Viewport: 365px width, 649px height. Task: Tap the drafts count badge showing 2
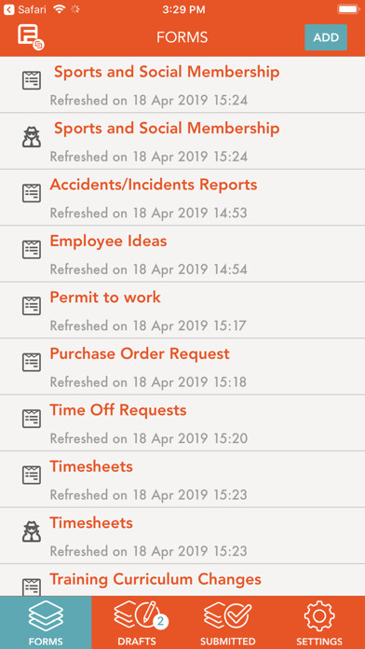(161, 622)
